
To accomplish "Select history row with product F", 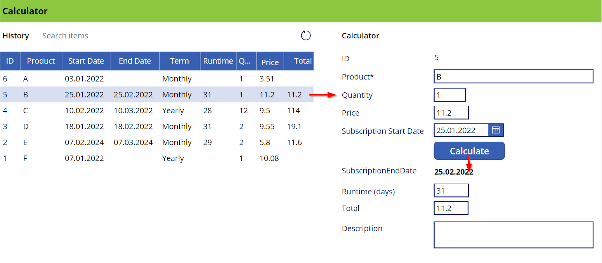I will 155,158.
